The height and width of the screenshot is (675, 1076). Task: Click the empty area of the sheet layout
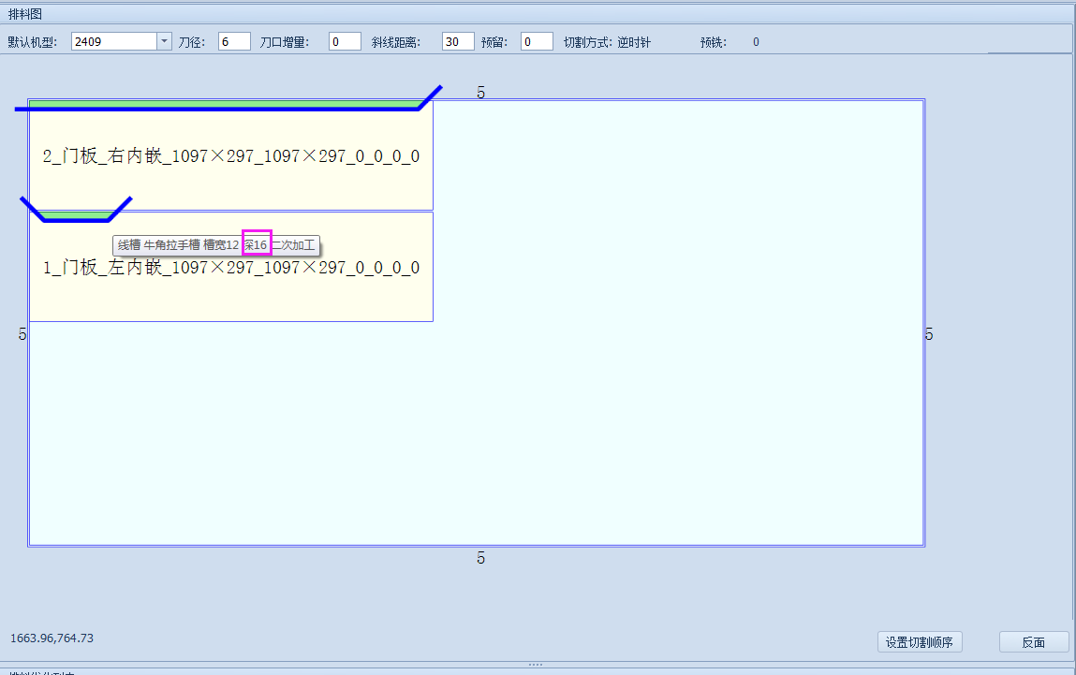click(x=679, y=322)
